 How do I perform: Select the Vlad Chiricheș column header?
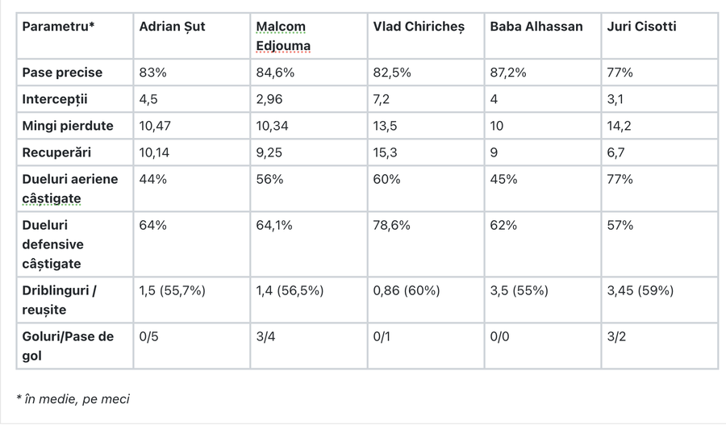coord(426,35)
